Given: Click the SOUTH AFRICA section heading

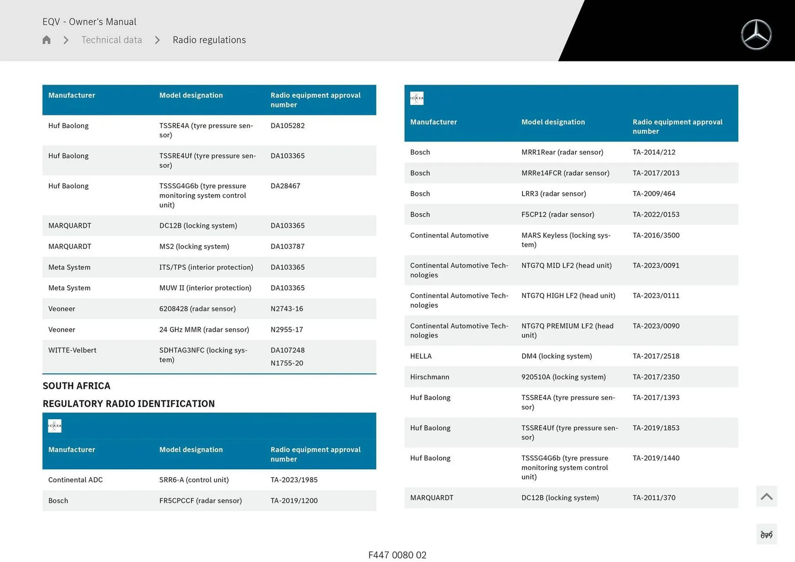Looking at the screenshot, I should coord(77,386).
